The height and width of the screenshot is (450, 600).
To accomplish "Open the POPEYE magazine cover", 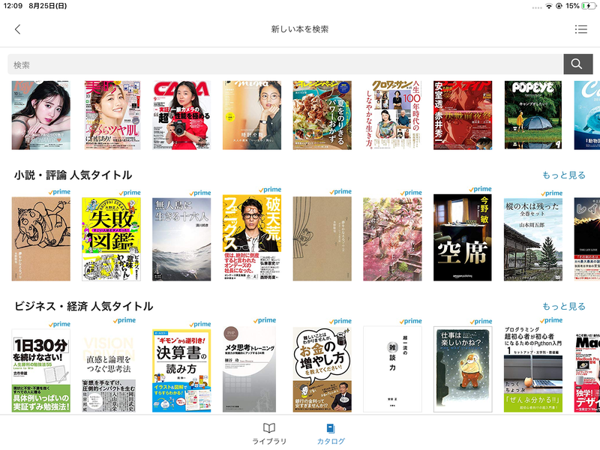I will click(x=533, y=115).
